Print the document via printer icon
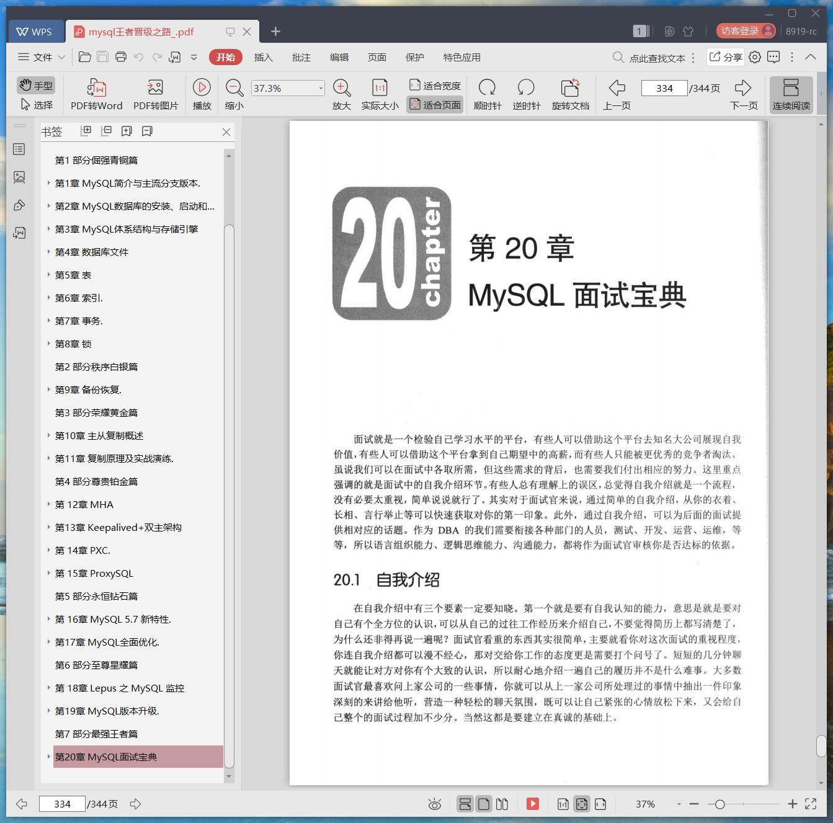The image size is (833, 823). click(121, 57)
